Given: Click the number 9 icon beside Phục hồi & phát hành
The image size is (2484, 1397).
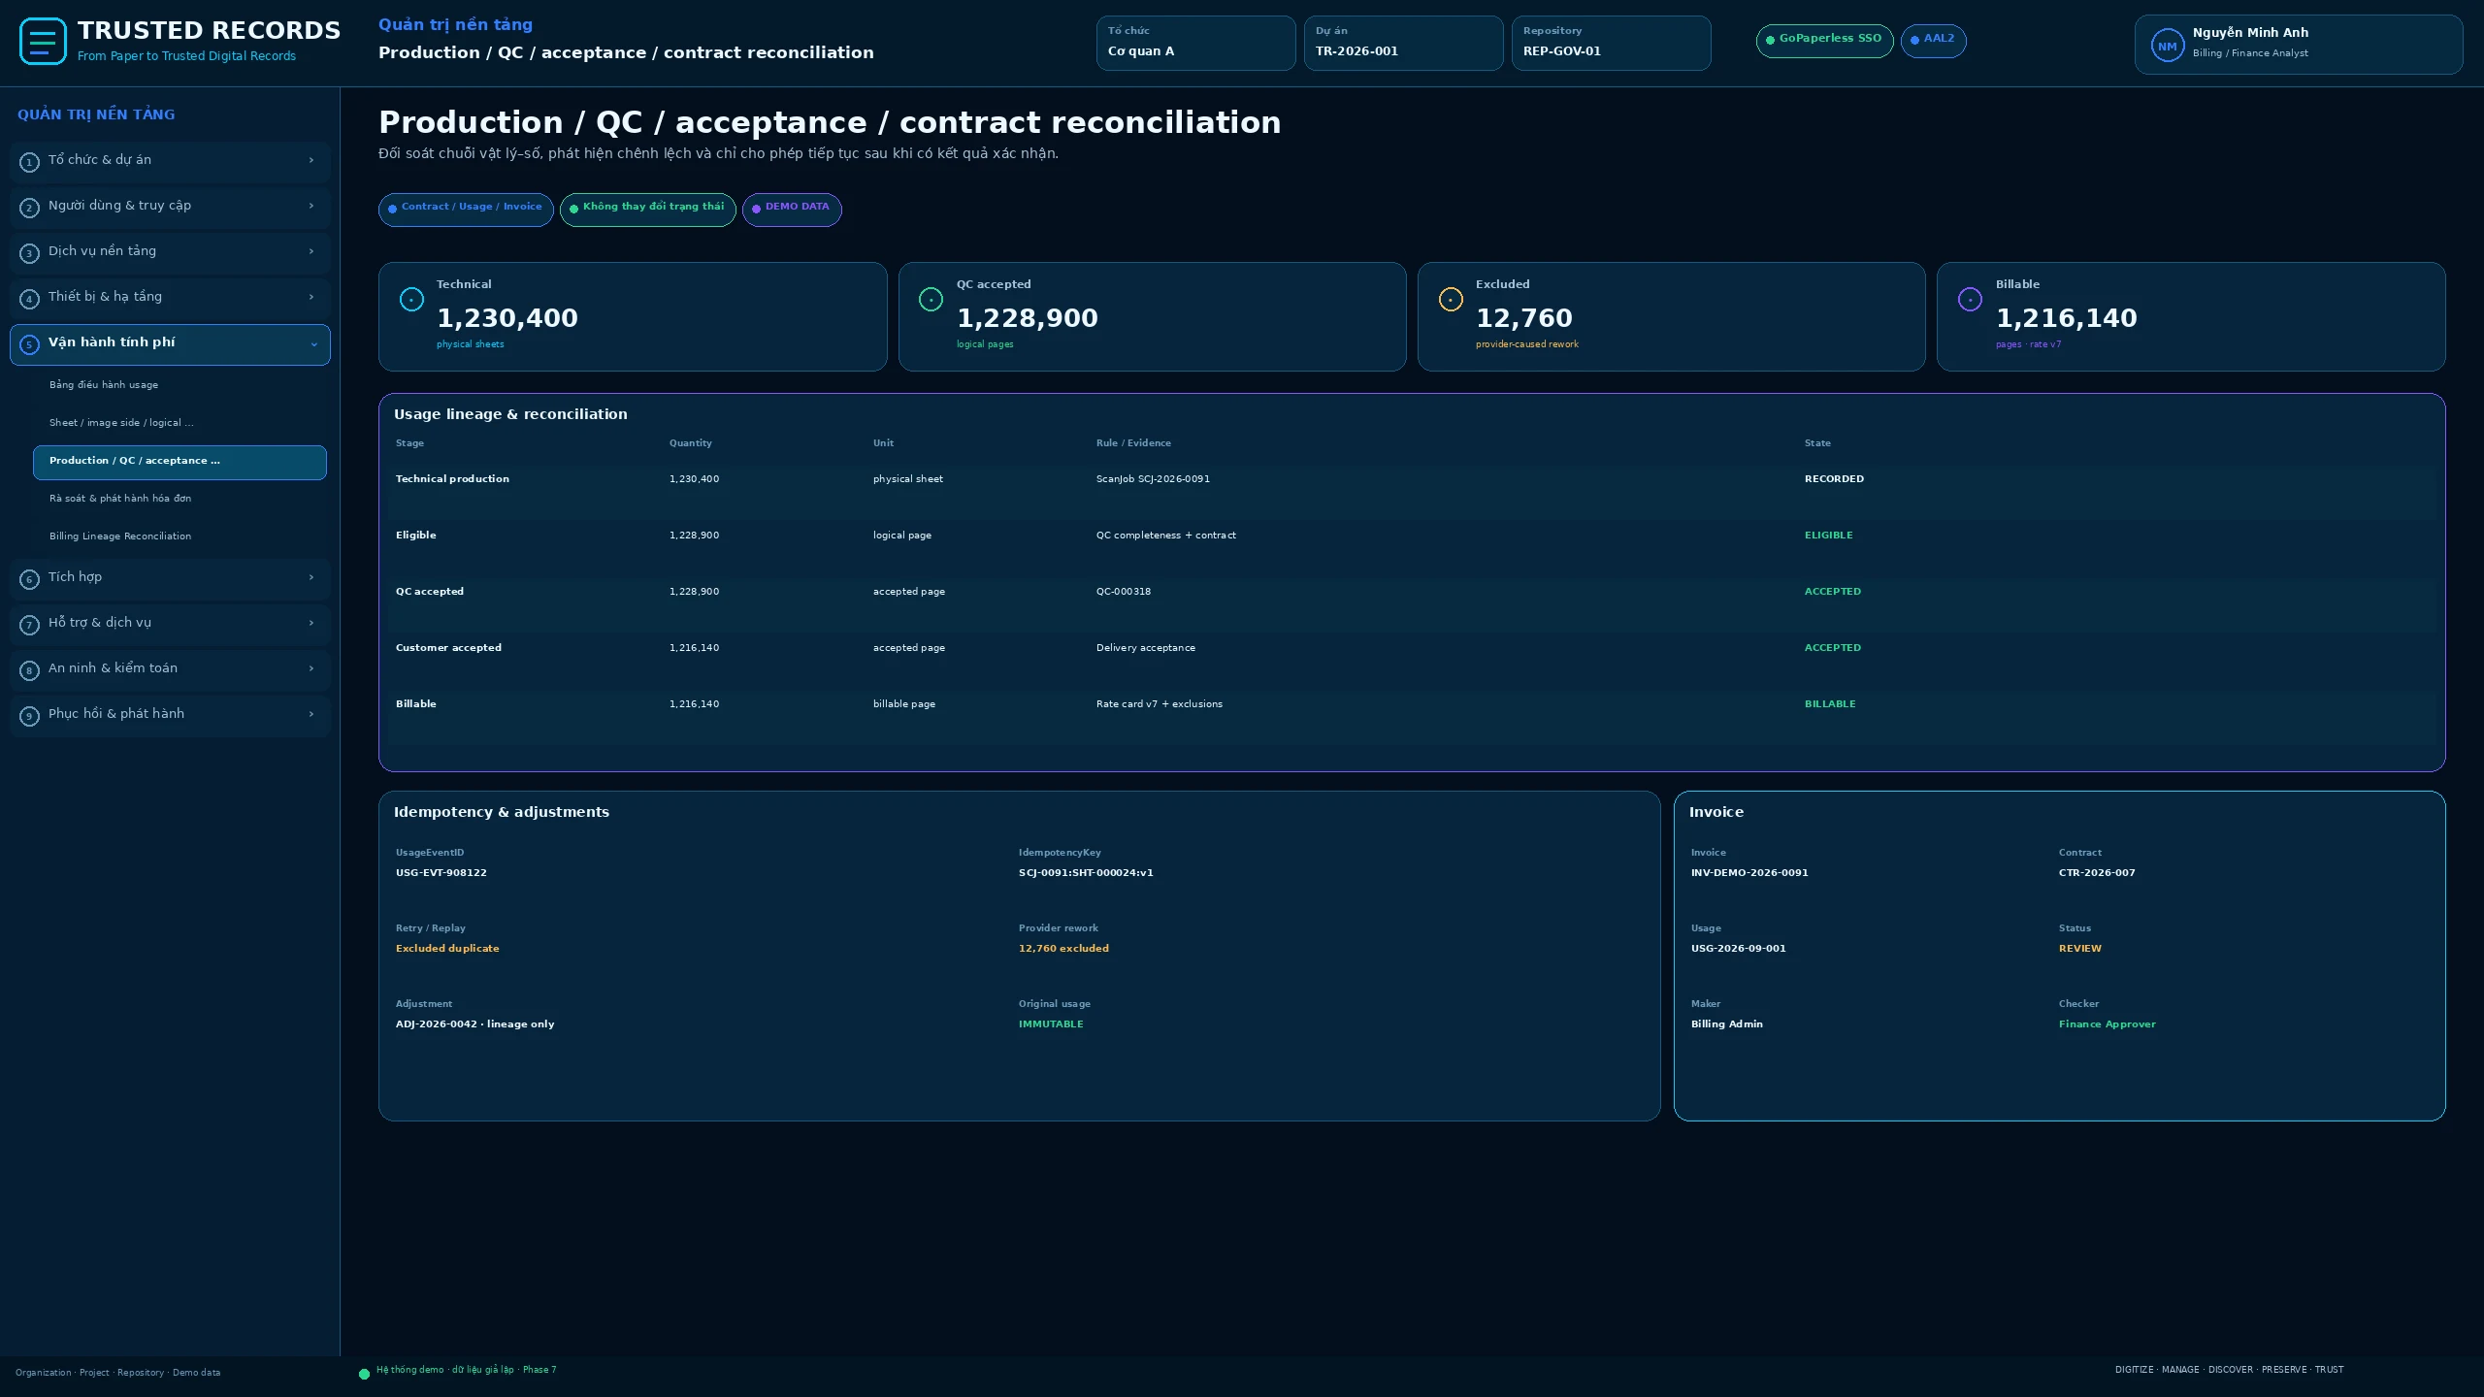Looking at the screenshot, I should (x=29, y=716).
